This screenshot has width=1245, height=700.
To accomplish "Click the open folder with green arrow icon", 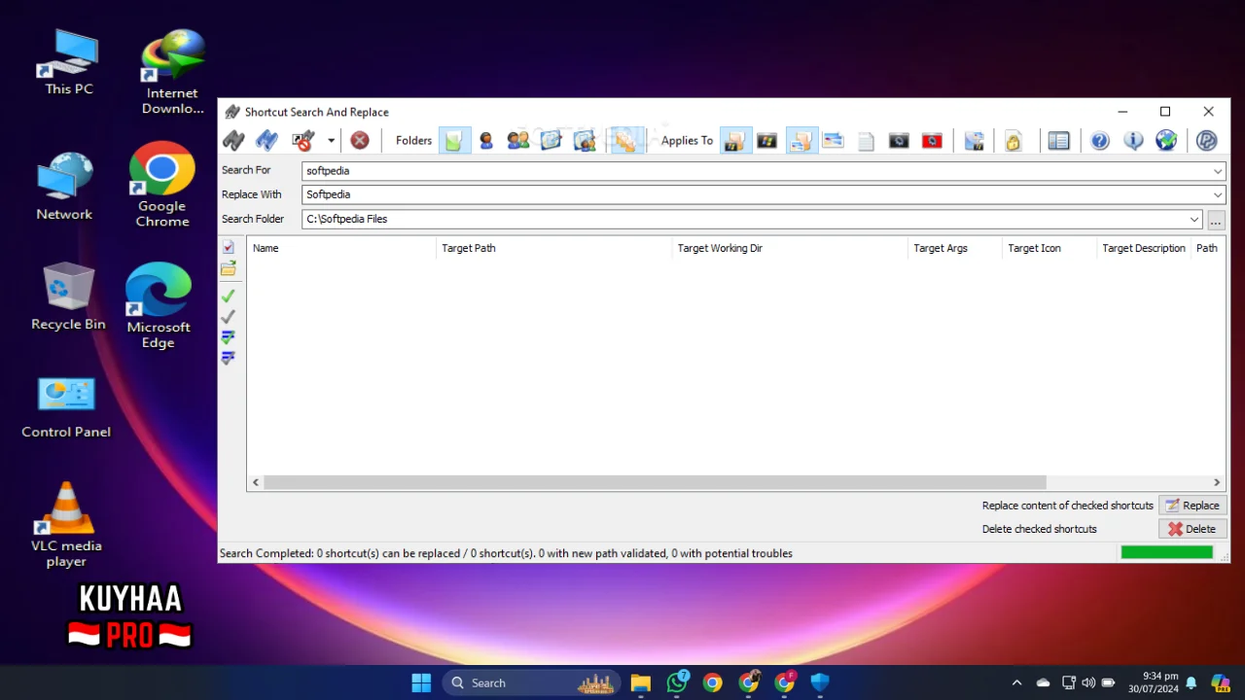I will [229, 268].
